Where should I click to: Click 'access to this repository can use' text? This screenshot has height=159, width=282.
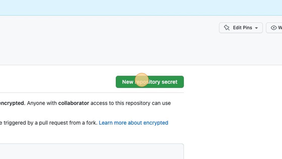click(x=131, y=103)
